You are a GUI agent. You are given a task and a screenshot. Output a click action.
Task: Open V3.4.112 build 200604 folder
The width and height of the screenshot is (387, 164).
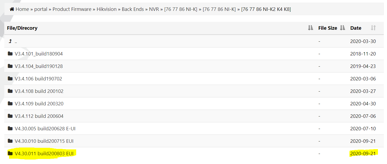point(39,116)
